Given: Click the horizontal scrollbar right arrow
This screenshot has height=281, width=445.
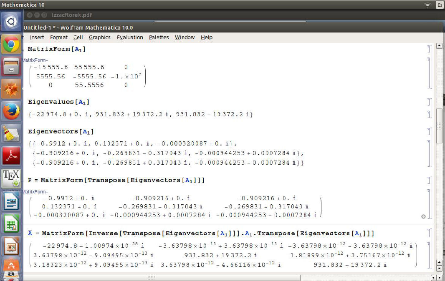Looking at the screenshot, I should coord(439,277).
